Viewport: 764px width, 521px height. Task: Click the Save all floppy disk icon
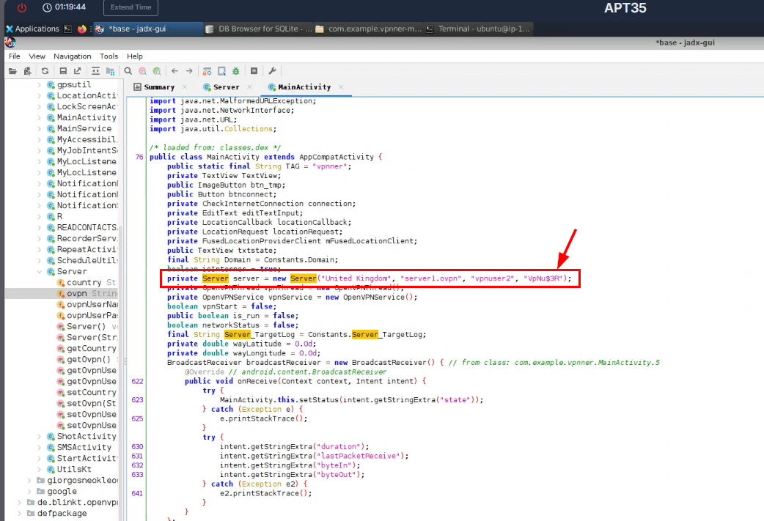[x=63, y=71]
